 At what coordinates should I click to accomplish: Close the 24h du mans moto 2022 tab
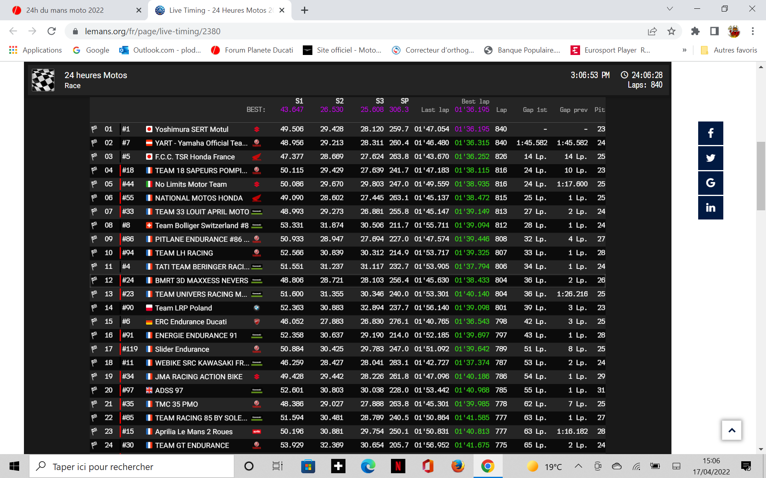pyautogui.click(x=139, y=10)
